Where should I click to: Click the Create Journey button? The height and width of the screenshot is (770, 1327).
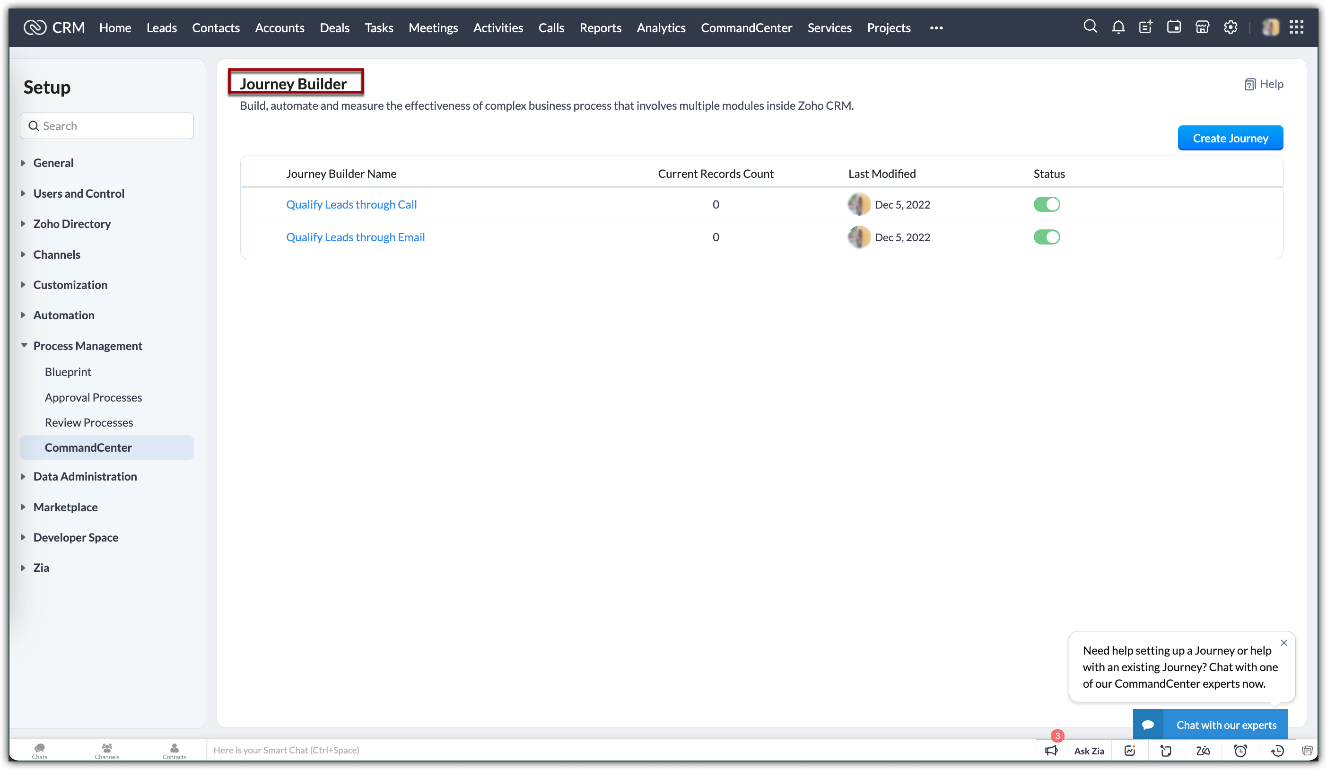click(1230, 138)
